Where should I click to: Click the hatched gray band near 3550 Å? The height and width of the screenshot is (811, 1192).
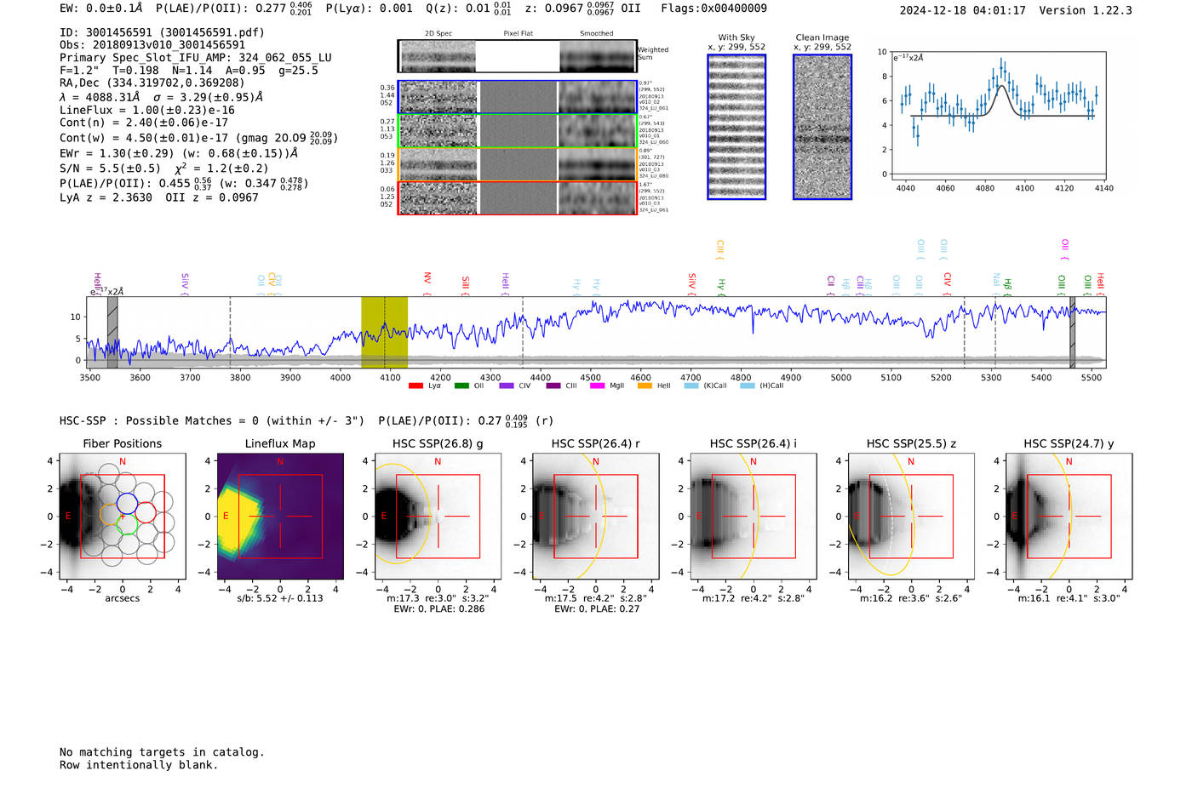click(x=112, y=332)
